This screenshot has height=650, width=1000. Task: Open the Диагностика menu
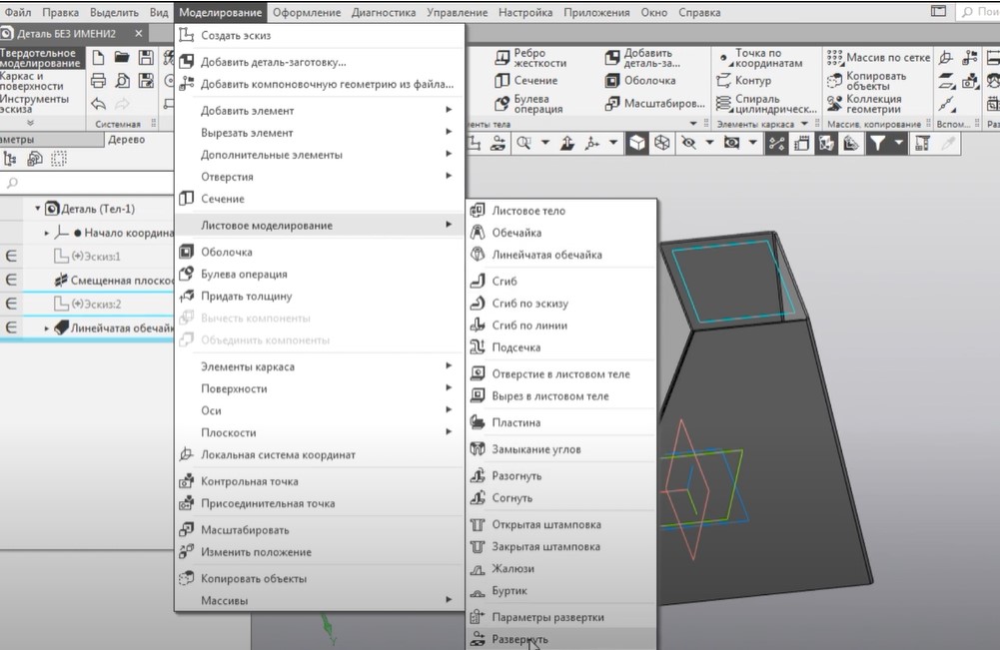pos(384,13)
